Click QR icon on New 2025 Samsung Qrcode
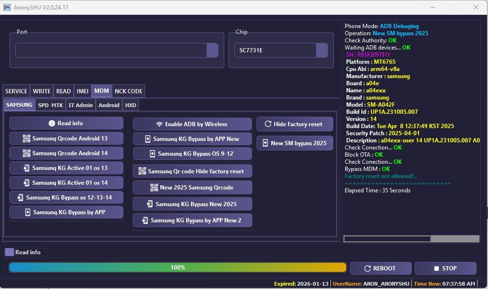This screenshot has height=289, width=488. (x=154, y=188)
